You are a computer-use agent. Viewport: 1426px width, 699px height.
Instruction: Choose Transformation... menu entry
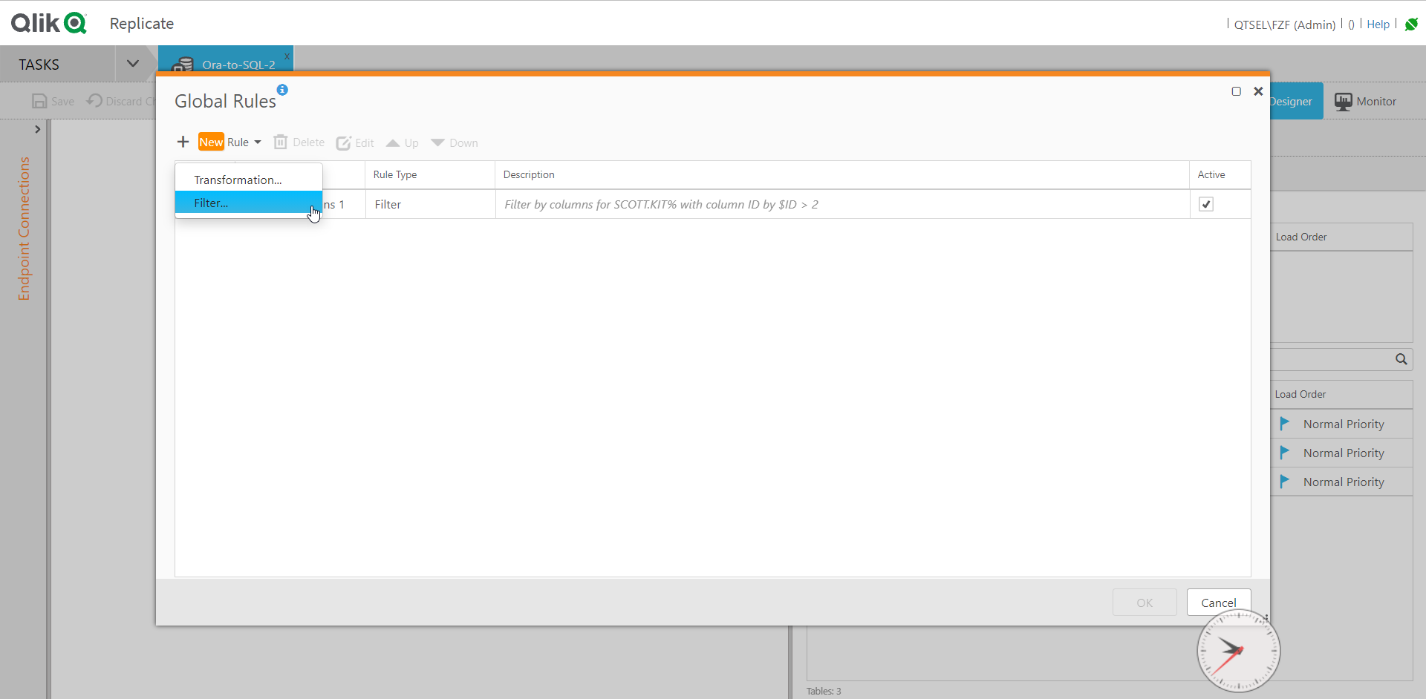tap(248, 180)
